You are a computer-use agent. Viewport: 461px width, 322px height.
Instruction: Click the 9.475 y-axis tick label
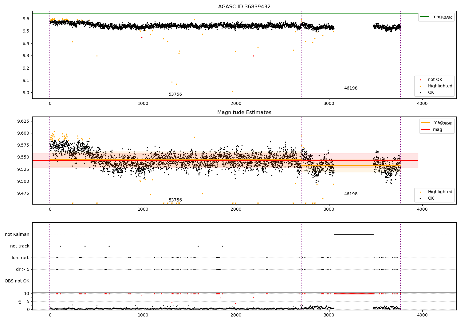pyautogui.click(x=23, y=193)
